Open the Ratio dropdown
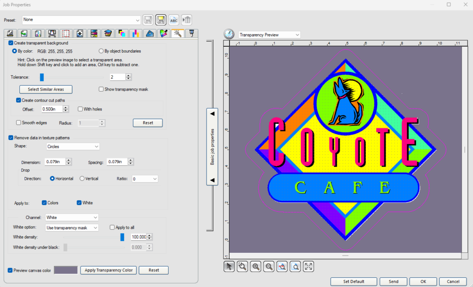This screenshot has width=473, height=287. 145,179
